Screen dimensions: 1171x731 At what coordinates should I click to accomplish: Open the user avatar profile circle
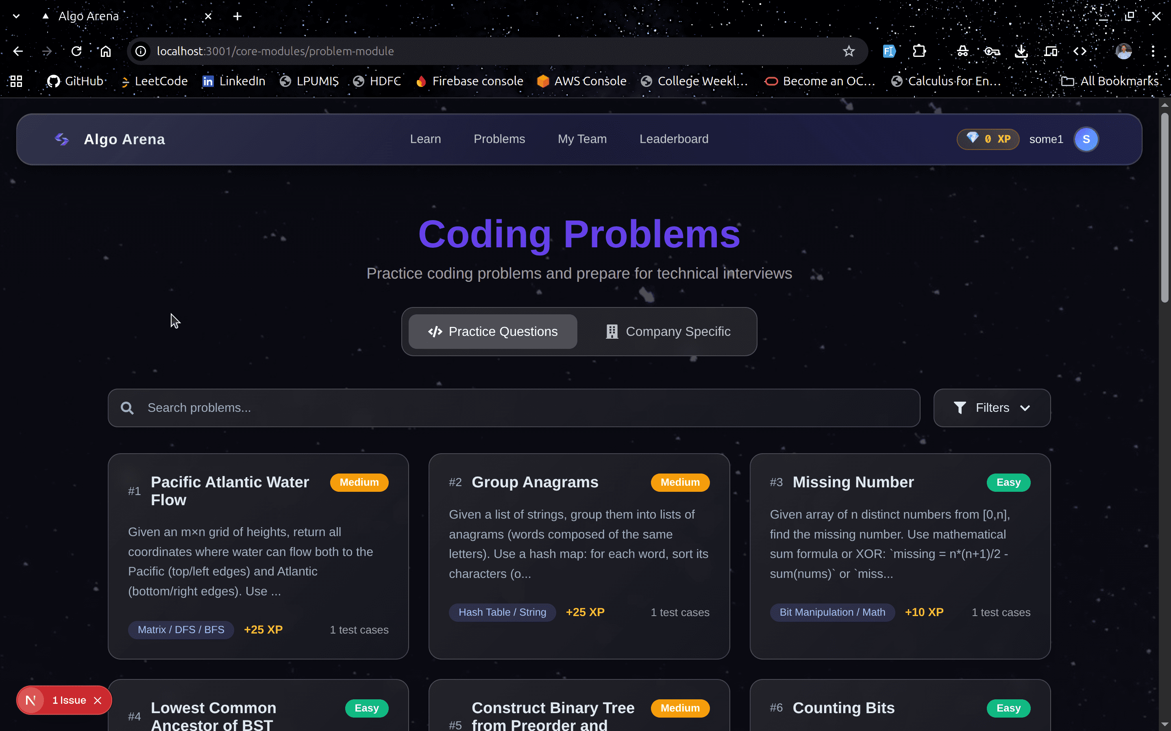point(1086,139)
